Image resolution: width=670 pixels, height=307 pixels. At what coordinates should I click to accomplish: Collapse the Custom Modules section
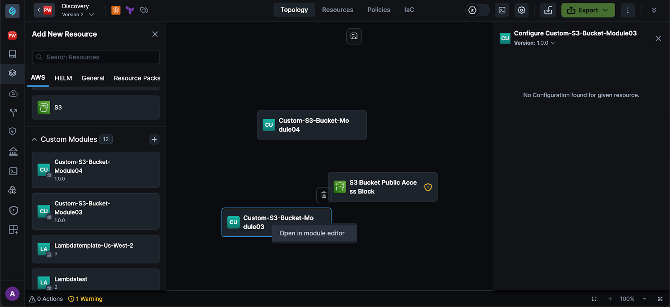(34, 139)
